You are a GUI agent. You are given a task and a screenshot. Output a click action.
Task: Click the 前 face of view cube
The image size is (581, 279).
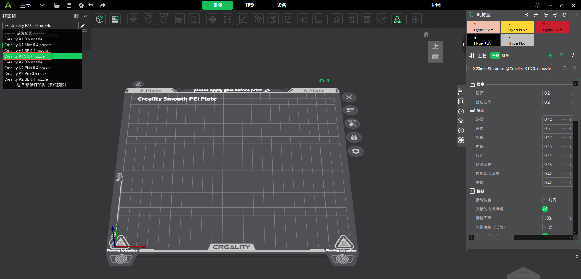(x=435, y=57)
